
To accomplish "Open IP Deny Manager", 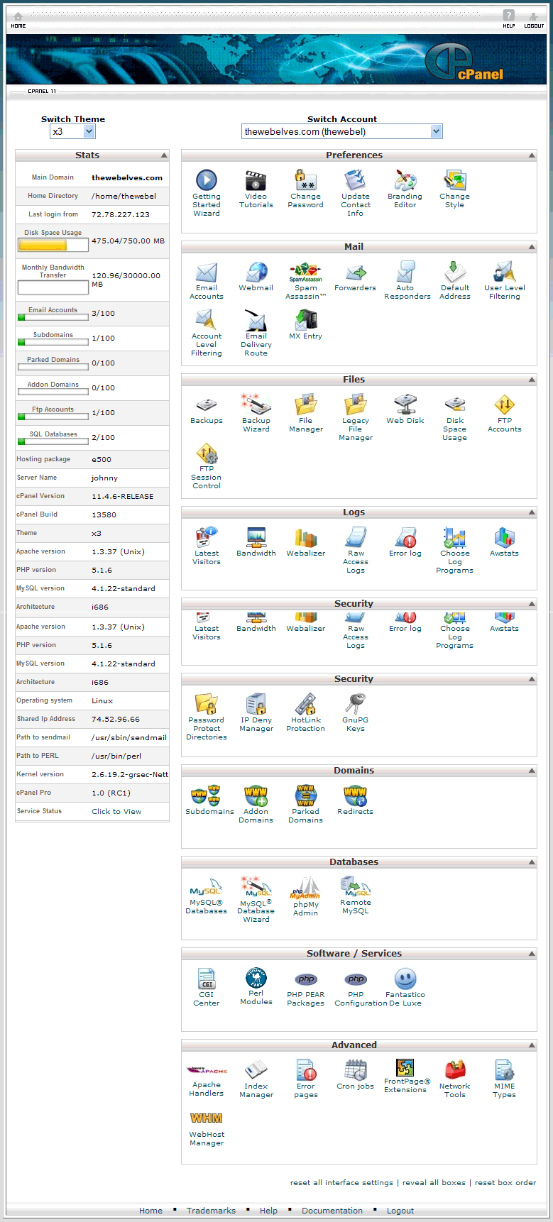I will coord(256,713).
